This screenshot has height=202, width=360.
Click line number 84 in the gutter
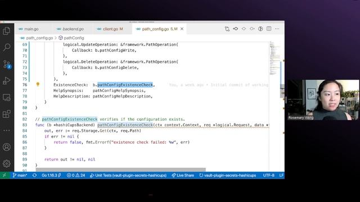pos(25,131)
